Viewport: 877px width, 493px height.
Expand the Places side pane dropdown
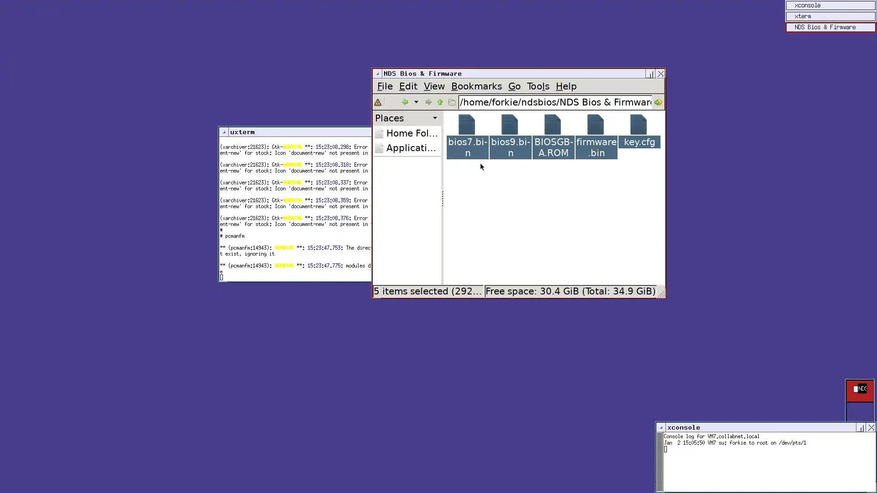click(435, 118)
